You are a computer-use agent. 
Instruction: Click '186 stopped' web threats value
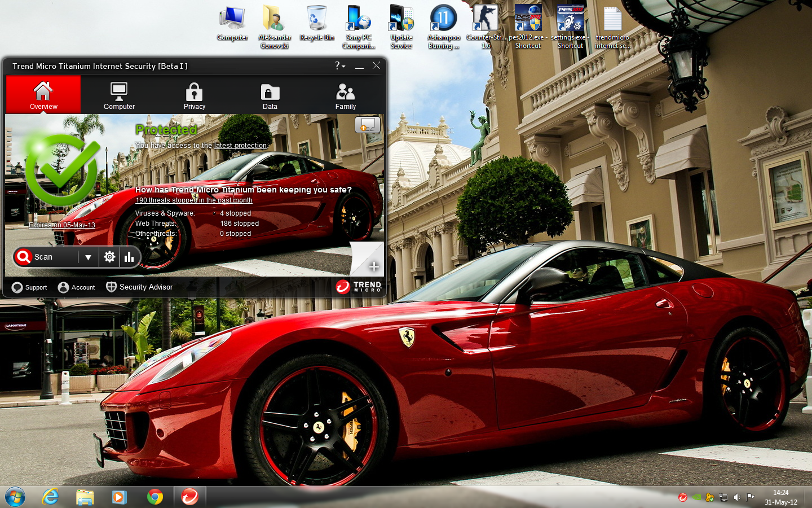[240, 224]
